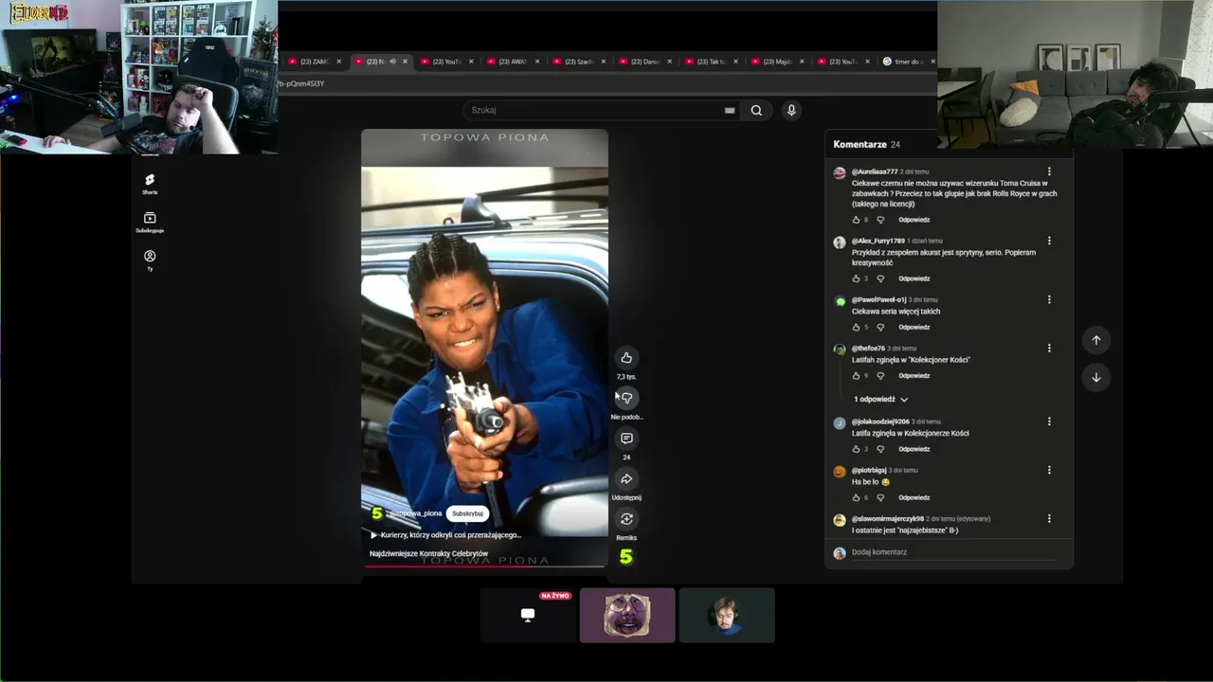Viewport: 1213px width, 682px height.
Task: Click the search magnifier icon
Action: click(x=756, y=110)
